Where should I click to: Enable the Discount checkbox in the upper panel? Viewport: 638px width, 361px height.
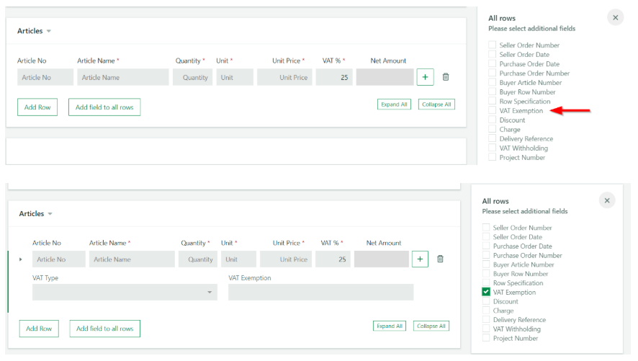point(493,120)
